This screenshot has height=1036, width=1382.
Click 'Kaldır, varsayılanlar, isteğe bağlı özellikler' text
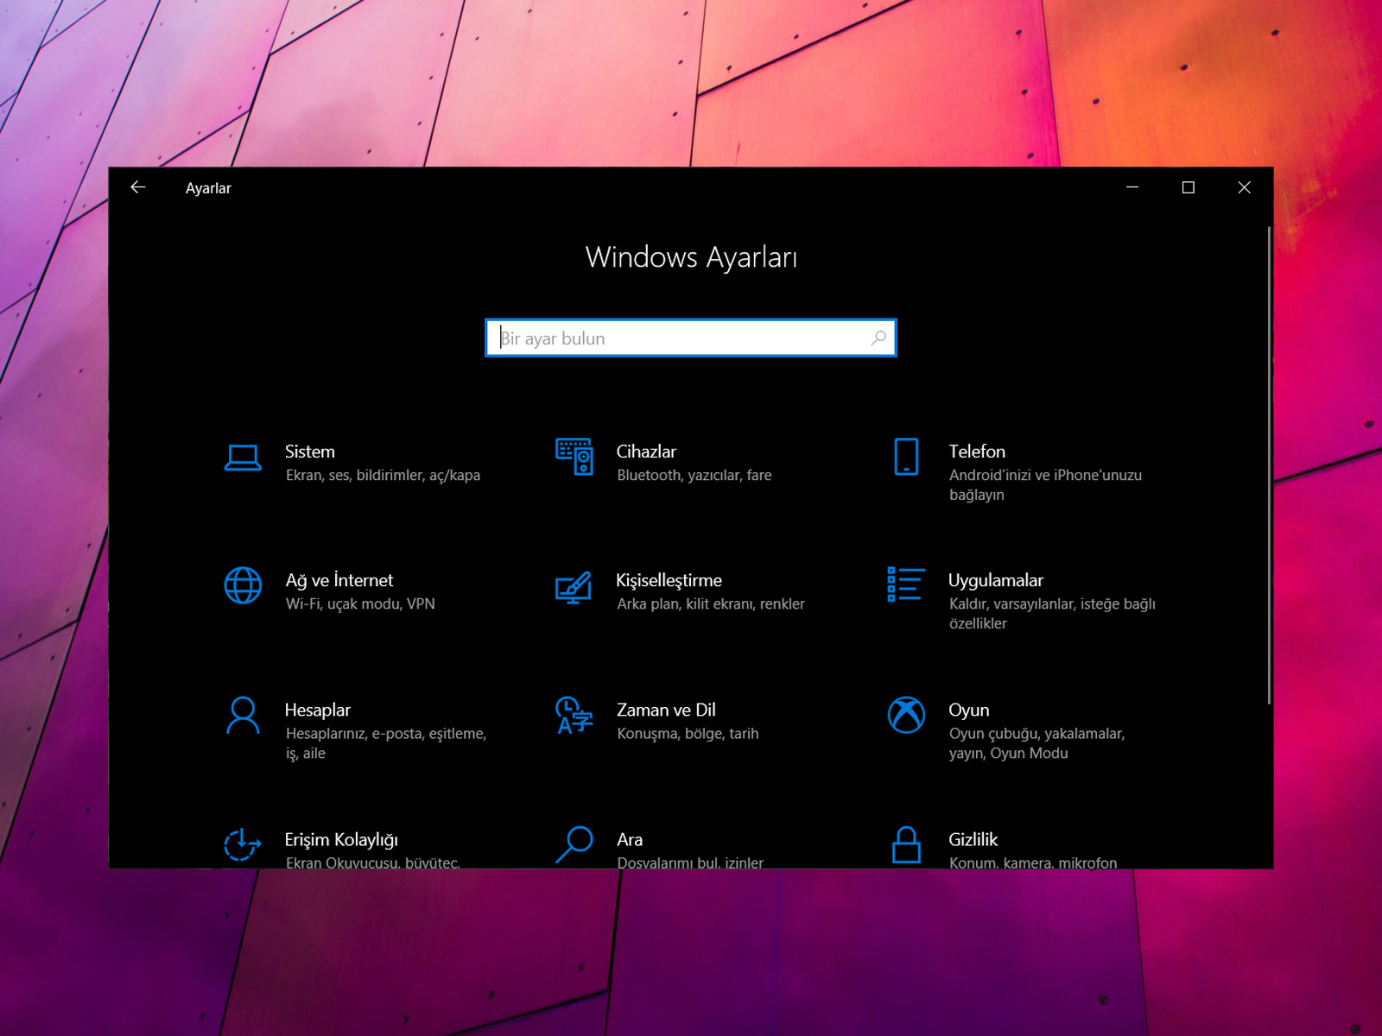click(x=1052, y=613)
